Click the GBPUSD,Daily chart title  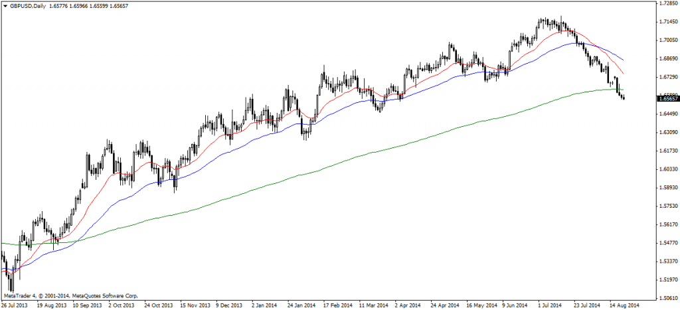point(28,5)
